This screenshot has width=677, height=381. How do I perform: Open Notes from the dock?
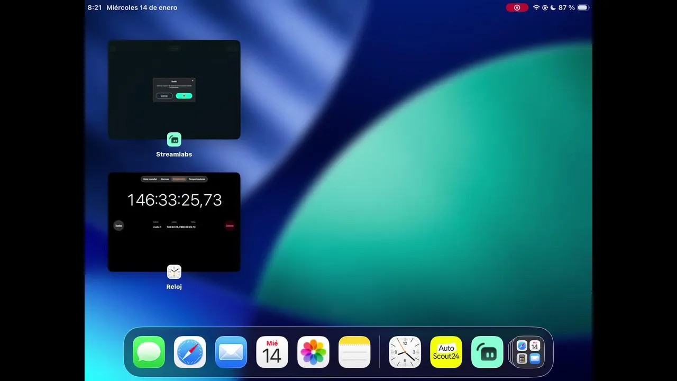[x=355, y=352]
